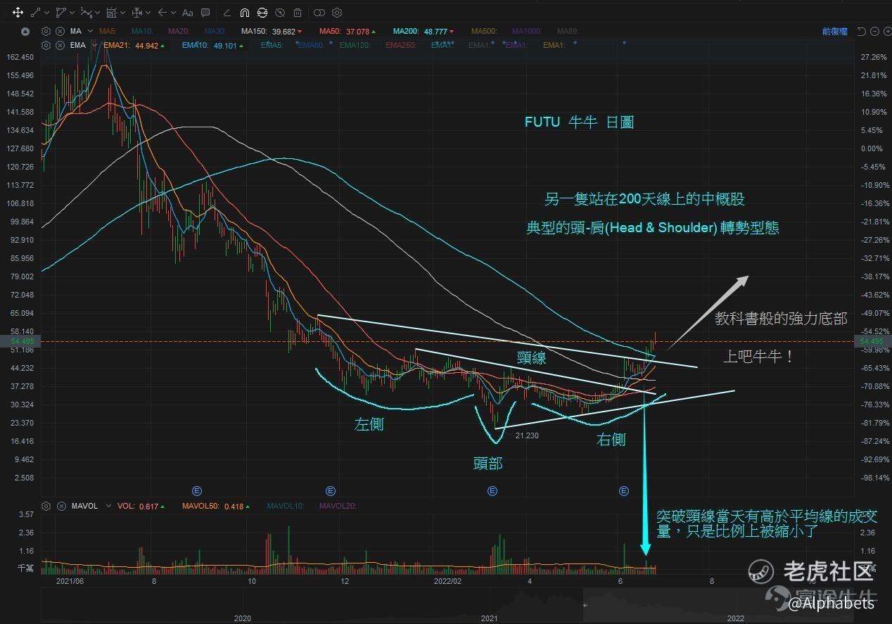This screenshot has width=892, height=624.
Task: Open MAVOL indicator settings gear
Action: [46, 505]
